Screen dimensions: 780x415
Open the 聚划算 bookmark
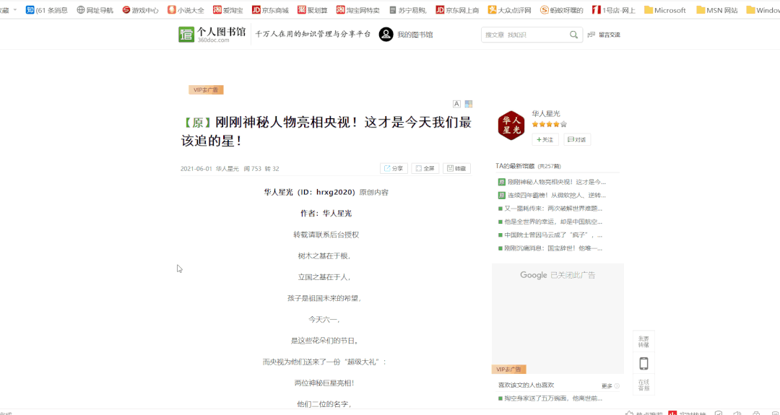(313, 10)
